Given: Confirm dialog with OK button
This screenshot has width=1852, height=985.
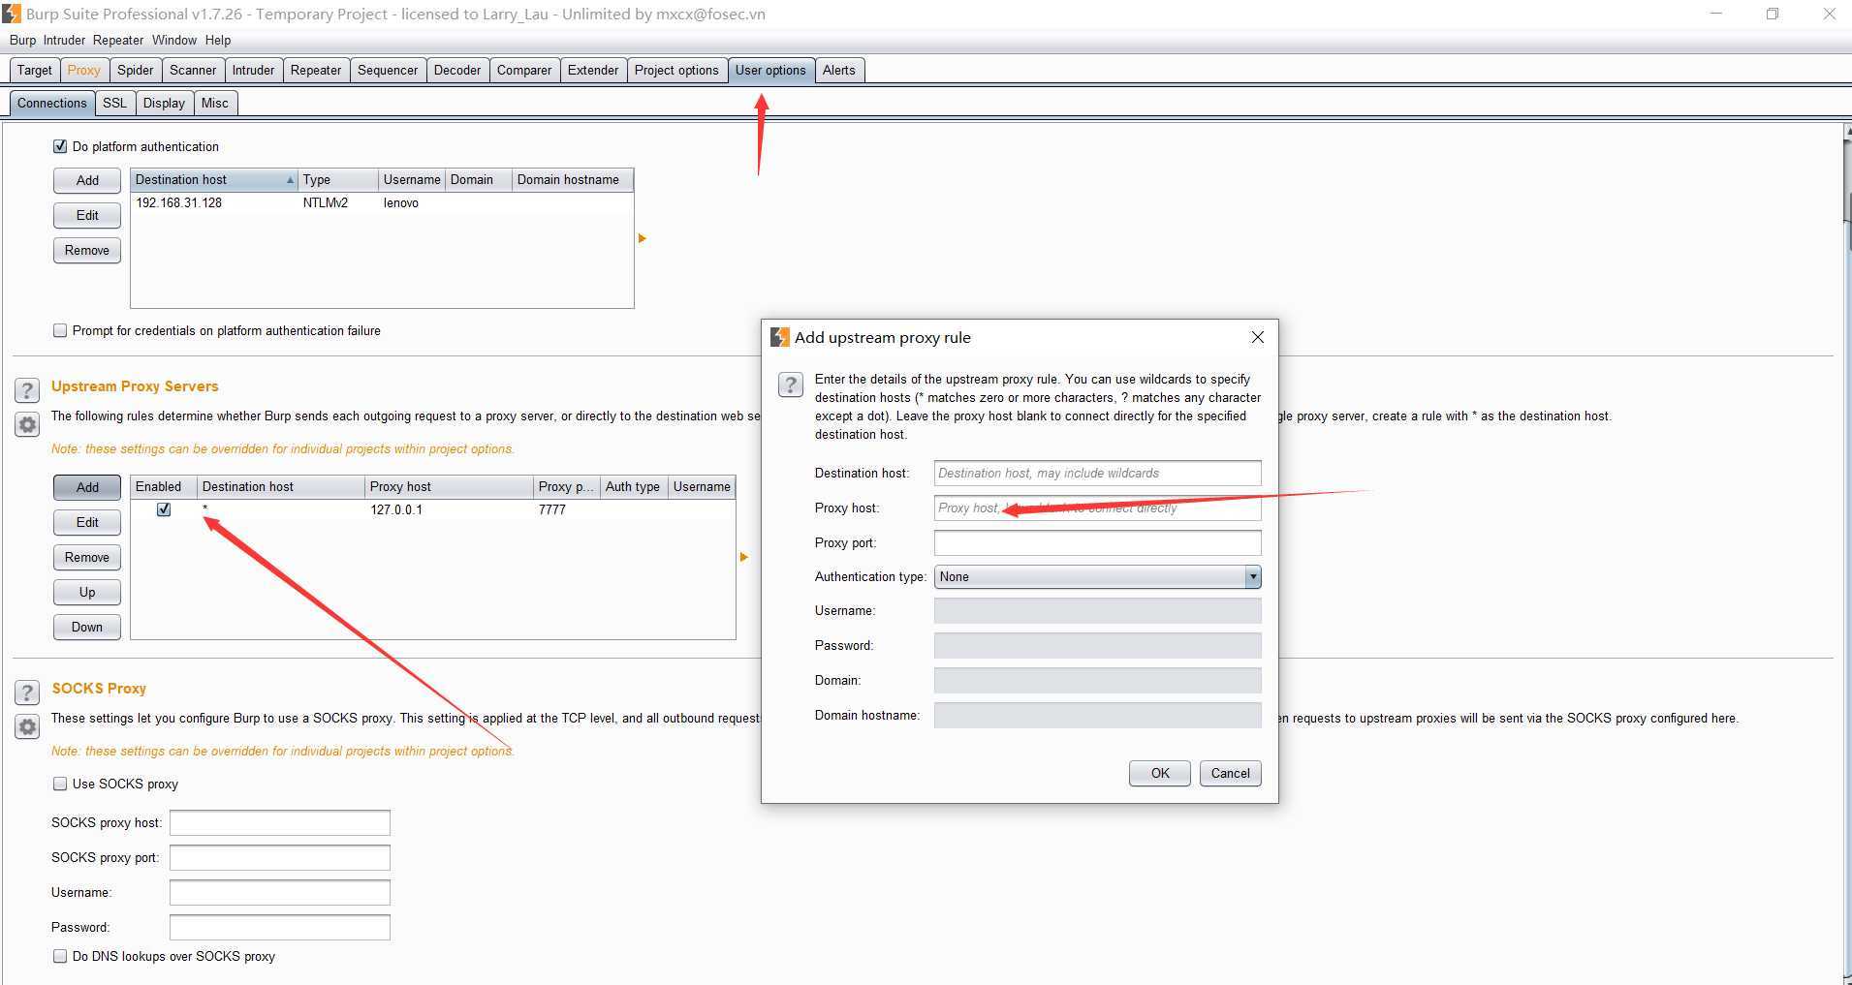Looking at the screenshot, I should coord(1160,773).
